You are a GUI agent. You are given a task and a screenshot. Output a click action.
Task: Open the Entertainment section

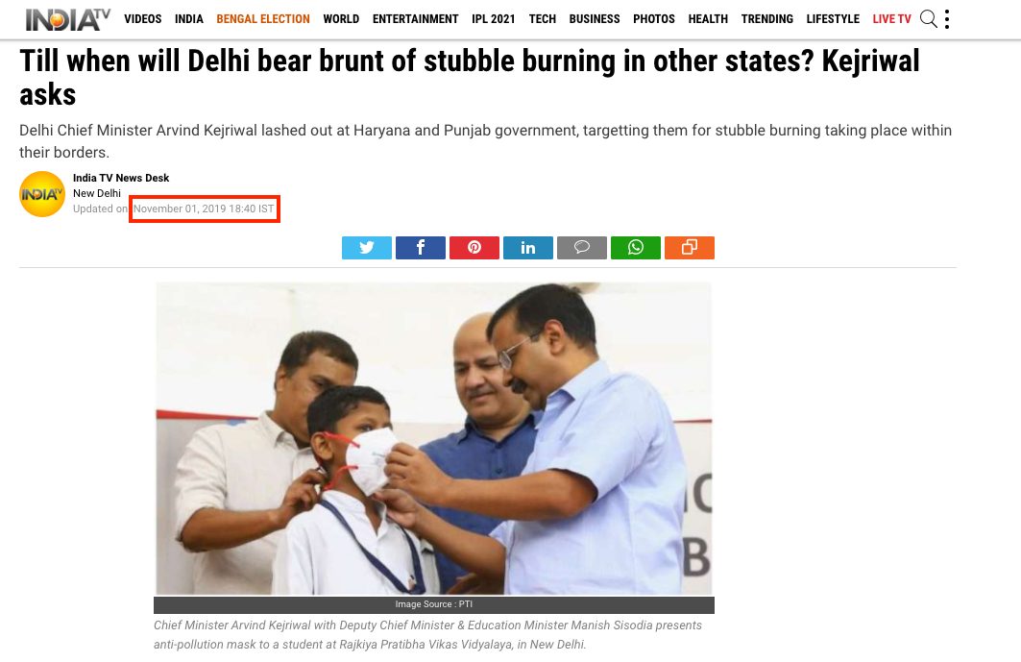(x=416, y=19)
